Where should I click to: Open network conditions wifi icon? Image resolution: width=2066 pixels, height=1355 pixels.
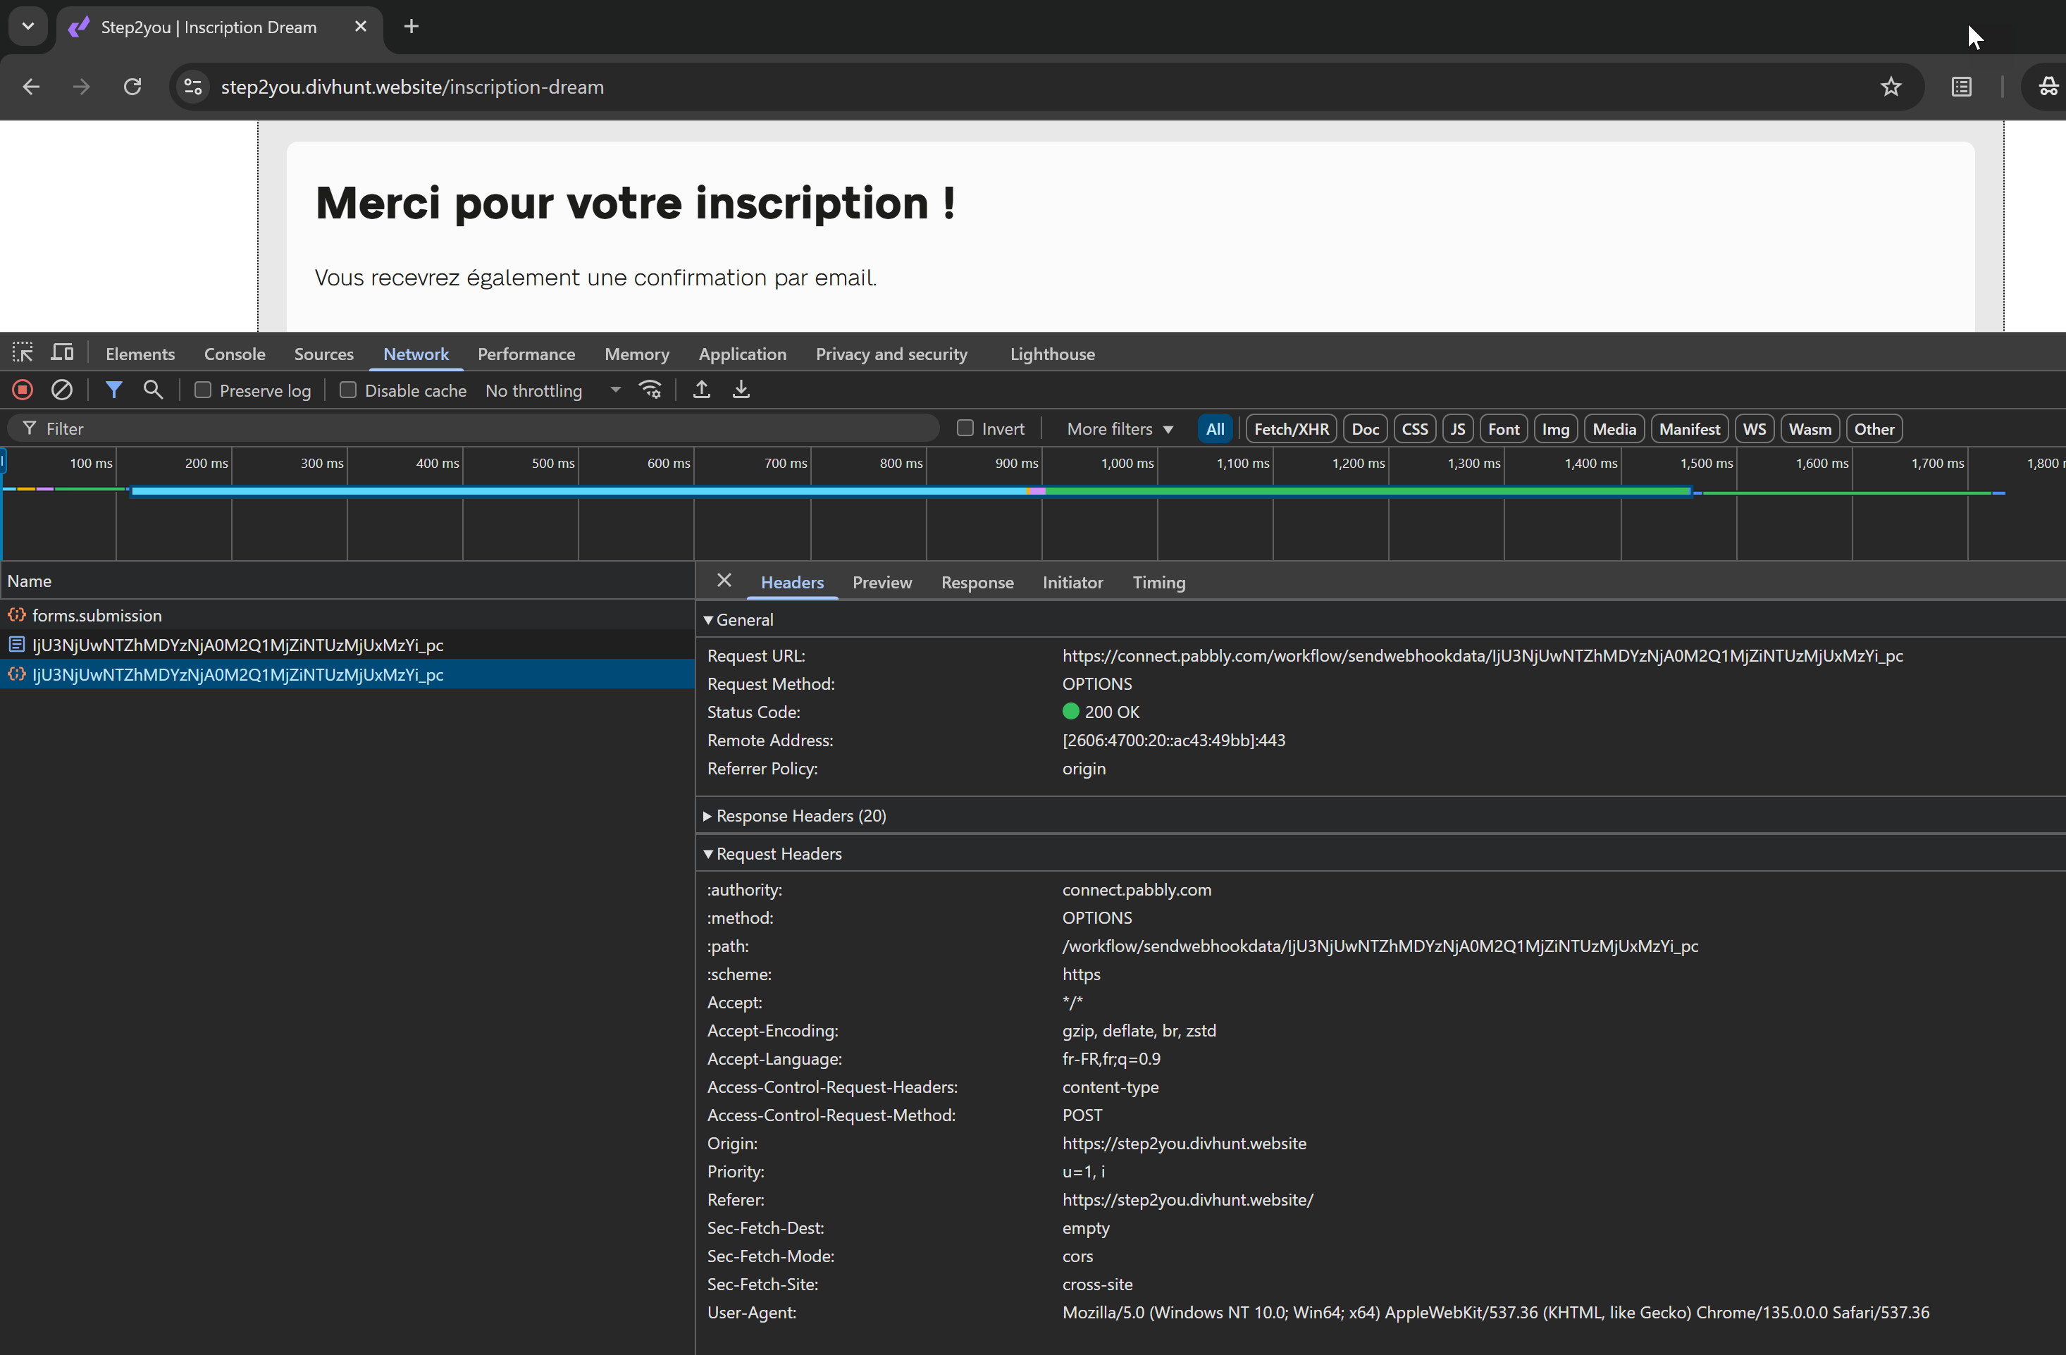click(651, 390)
